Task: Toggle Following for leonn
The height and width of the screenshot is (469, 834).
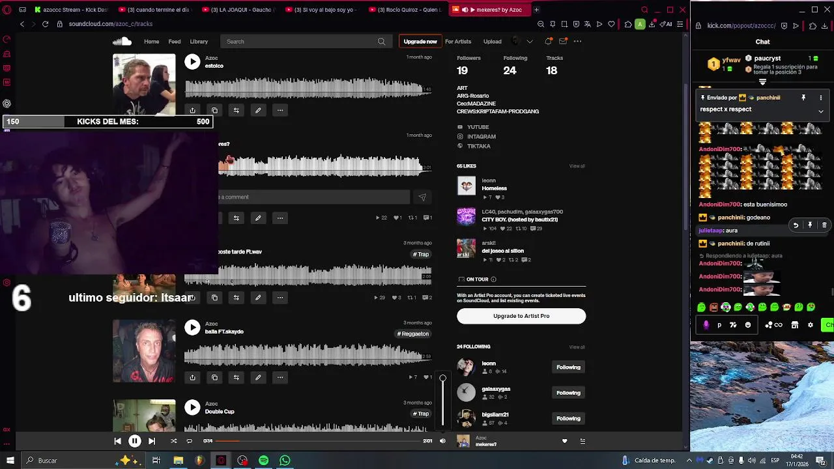Action: (568, 367)
